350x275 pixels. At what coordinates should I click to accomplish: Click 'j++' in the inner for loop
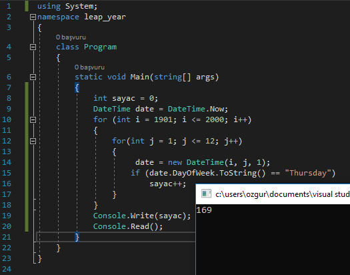click(x=231, y=142)
